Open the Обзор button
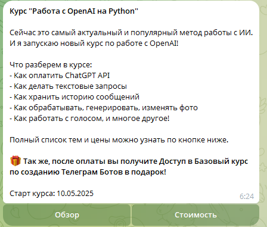Image resolution: width=267 pixels, height=227 pixels. [x=67, y=215]
